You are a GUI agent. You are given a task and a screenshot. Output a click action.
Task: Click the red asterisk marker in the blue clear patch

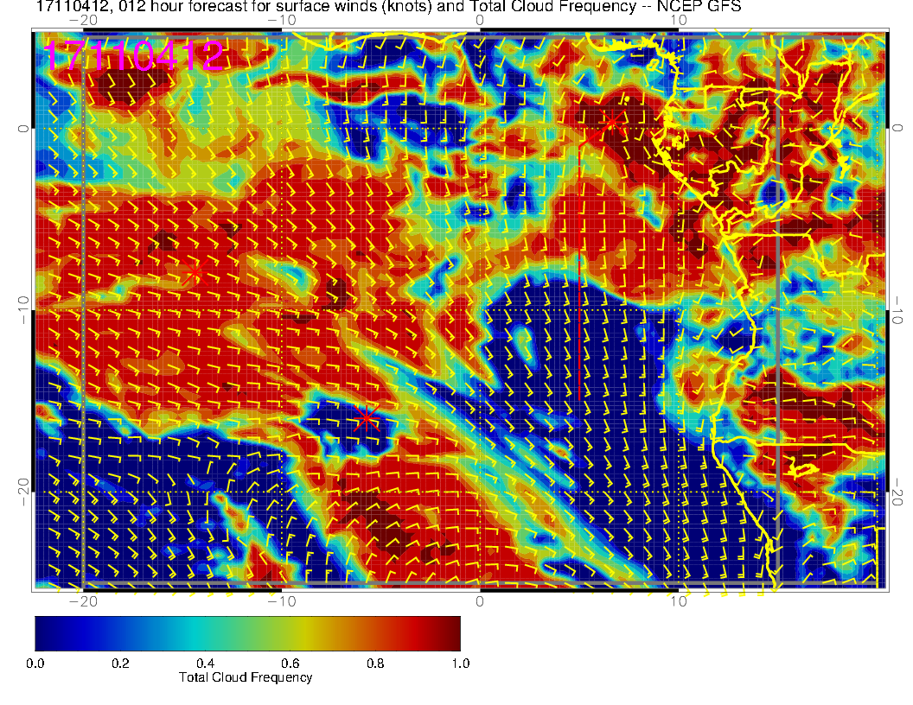367,417
